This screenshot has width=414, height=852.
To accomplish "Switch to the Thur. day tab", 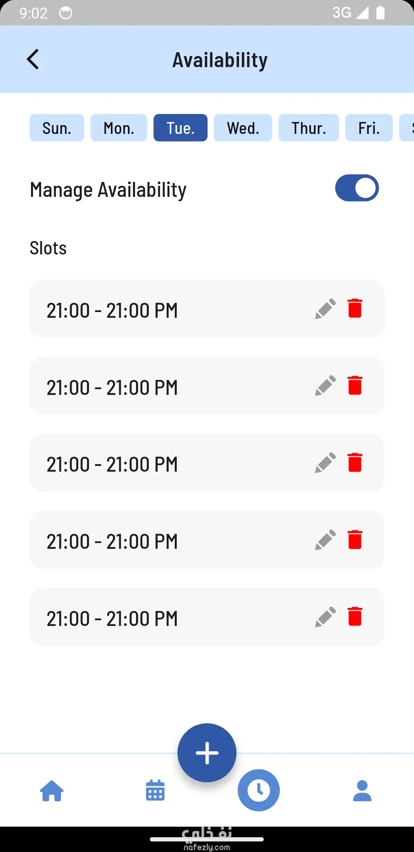I will pos(309,128).
